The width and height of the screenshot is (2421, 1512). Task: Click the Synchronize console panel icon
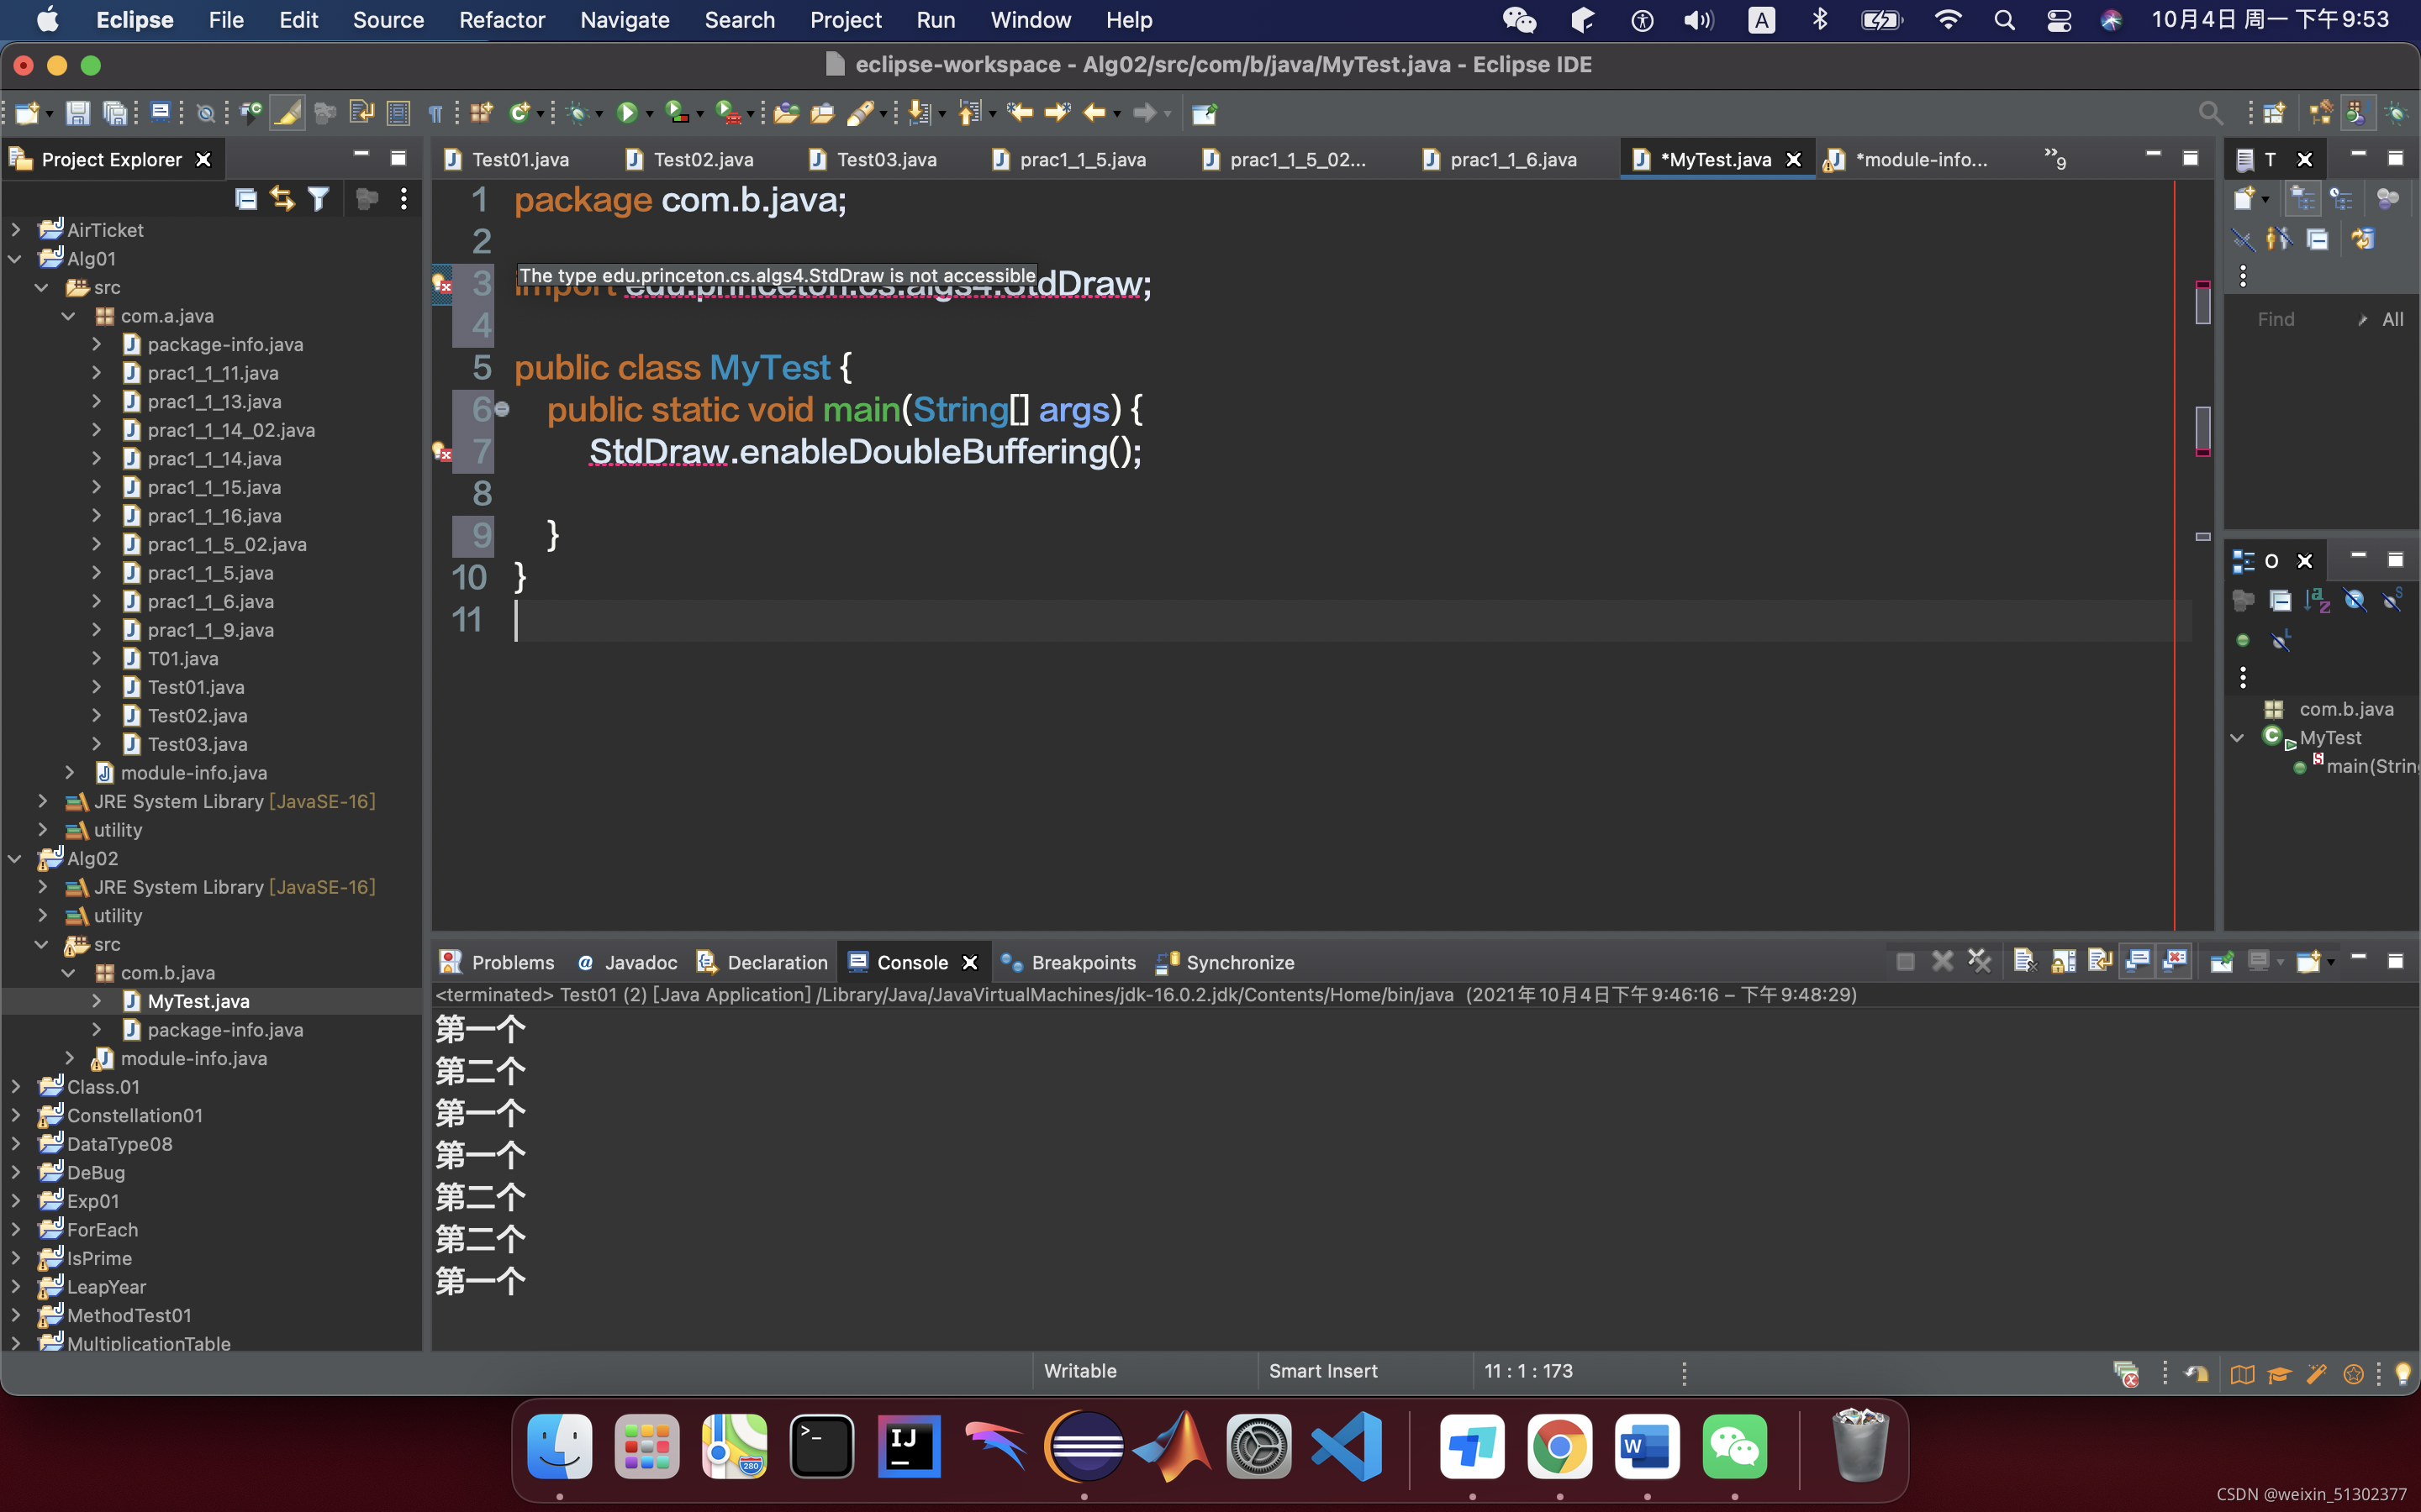(x=1169, y=962)
